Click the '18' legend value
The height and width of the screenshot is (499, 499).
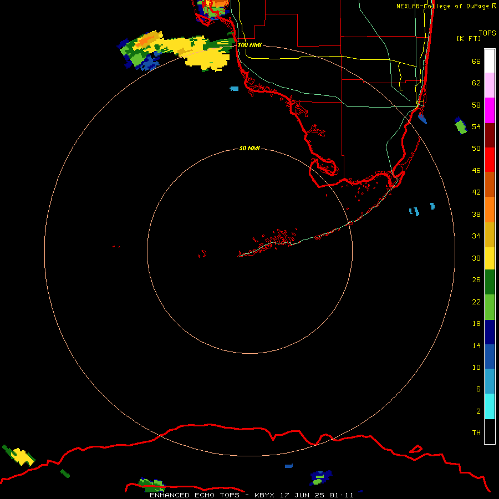476,324
